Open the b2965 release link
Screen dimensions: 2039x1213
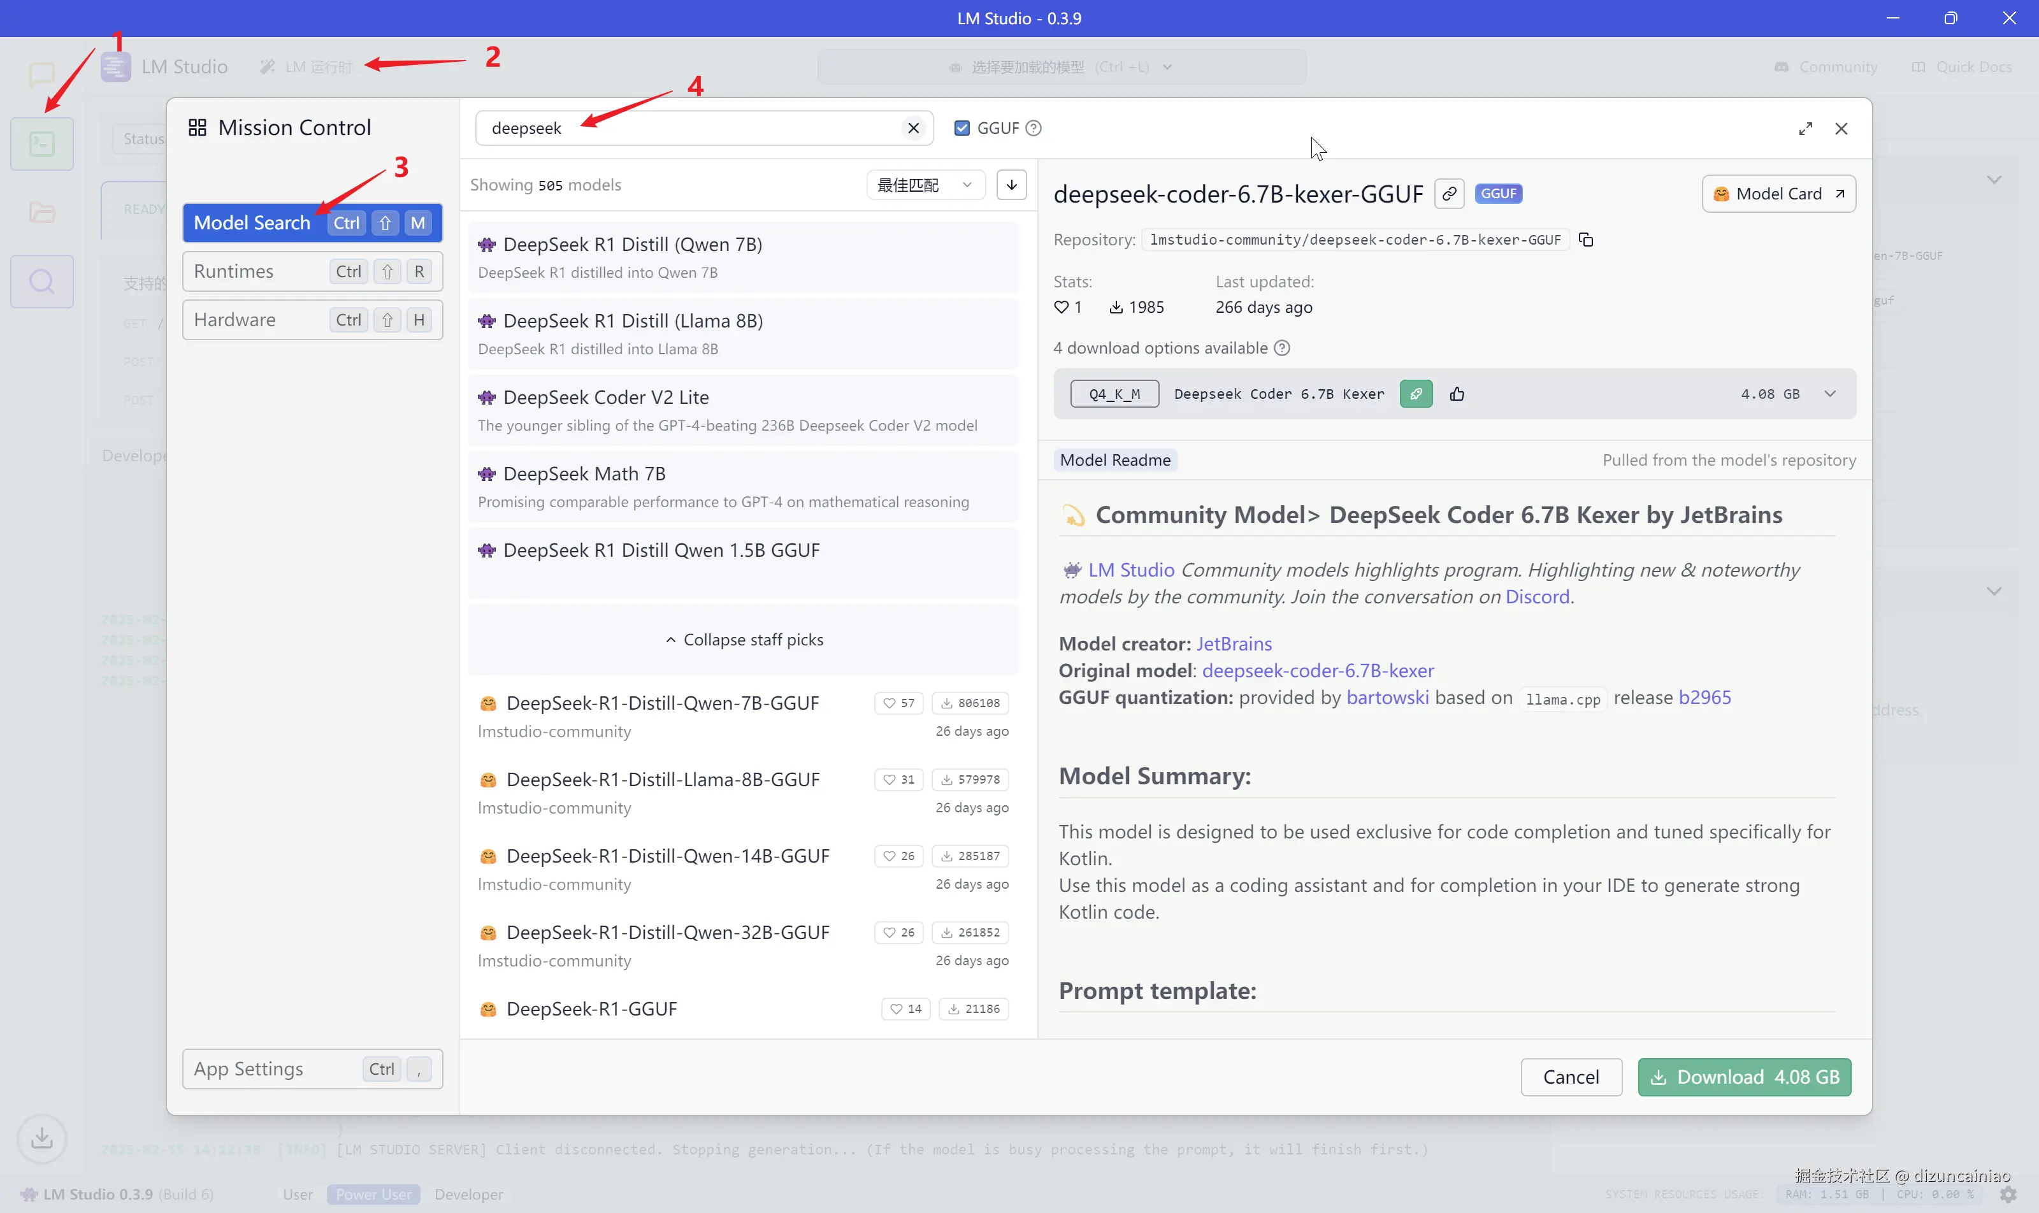[x=1704, y=697]
